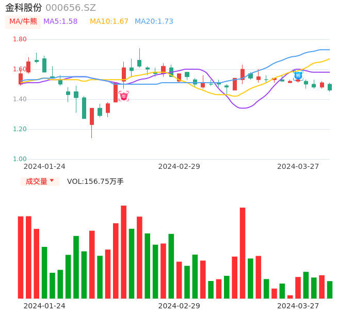354x313 pixels.
Task: Click the 1.80 price axis label
Action: coord(20,39)
